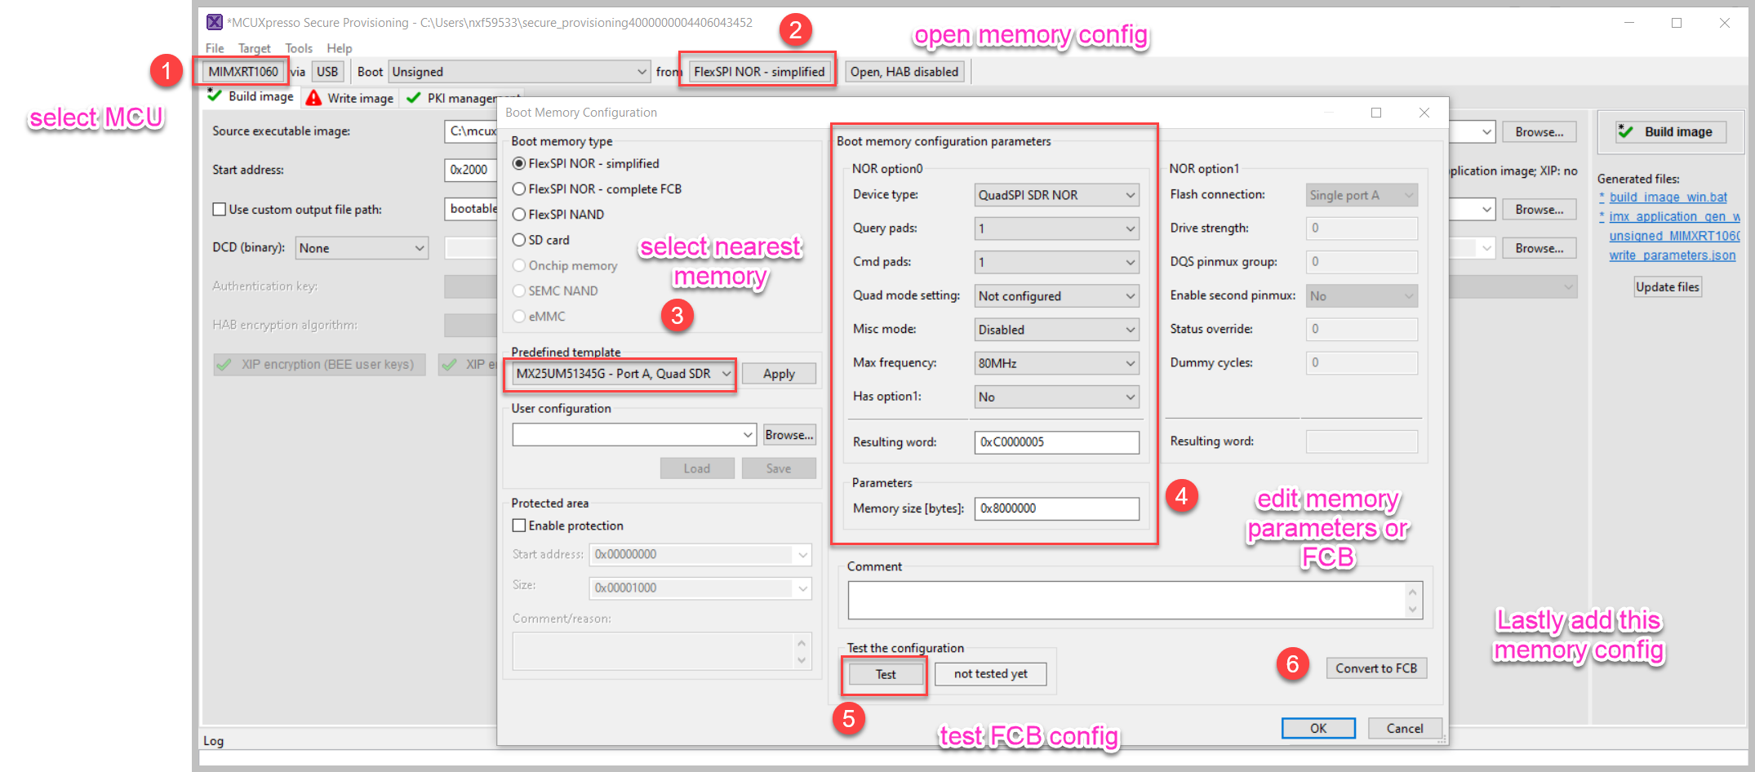Screen dimensions: 1755x772
Task: Click the MCUXpresso icon in the title bar
Action: click(x=215, y=22)
